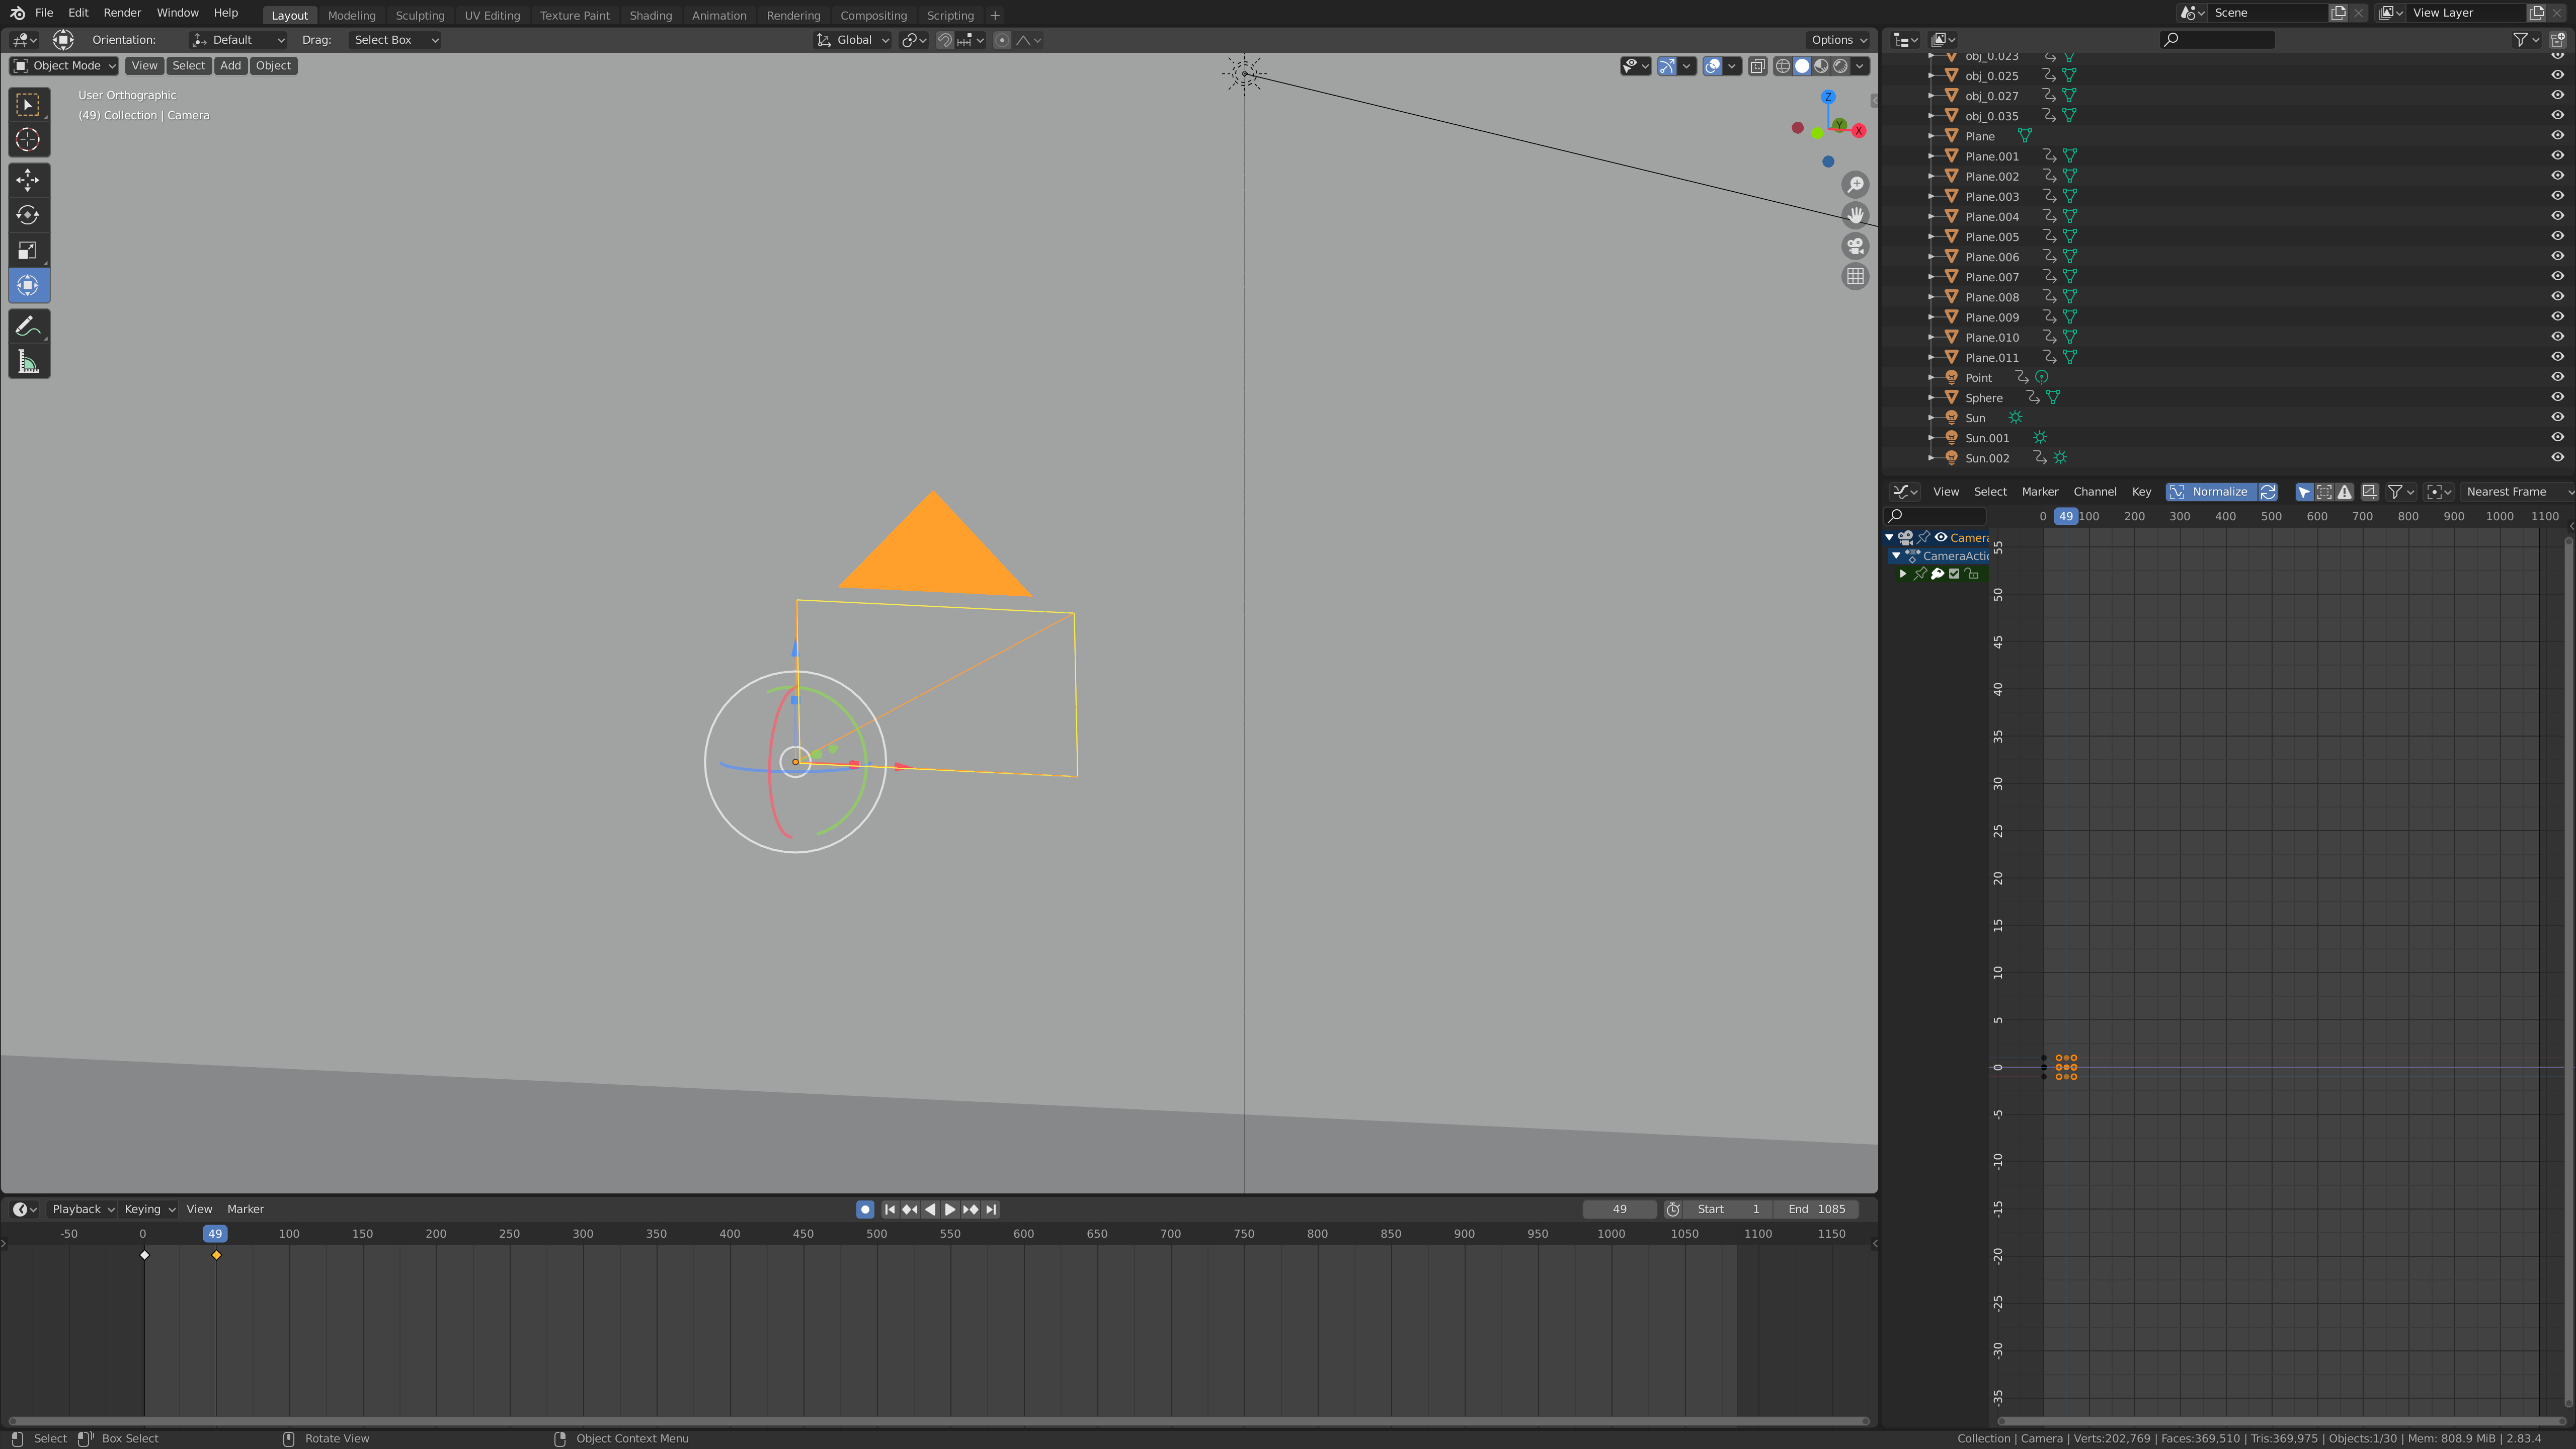Pick the Measure tool
Image resolution: width=2576 pixels, height=1449 pixels.
(x=28, y=363)
